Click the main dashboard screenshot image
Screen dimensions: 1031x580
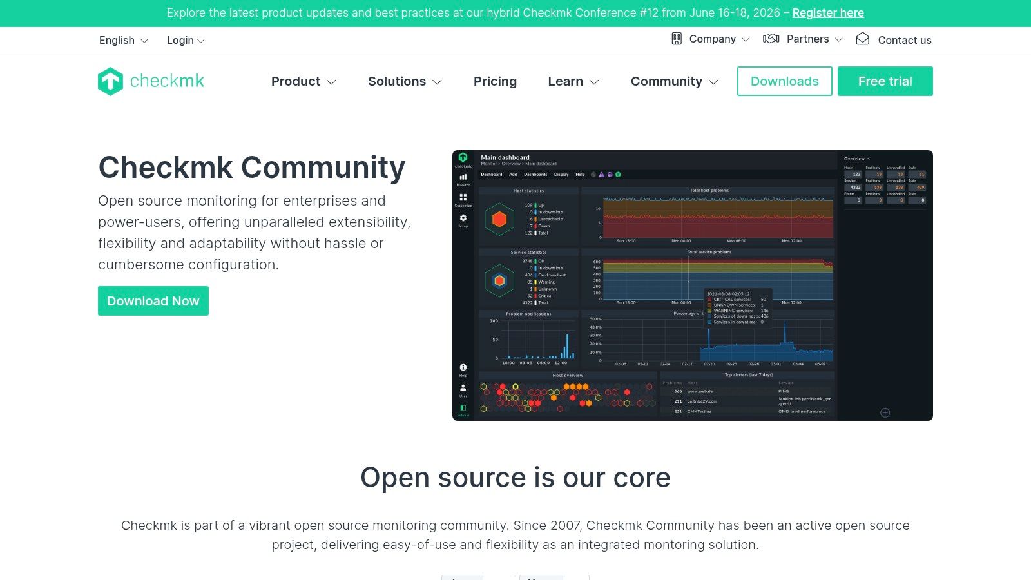coord(693,285)
